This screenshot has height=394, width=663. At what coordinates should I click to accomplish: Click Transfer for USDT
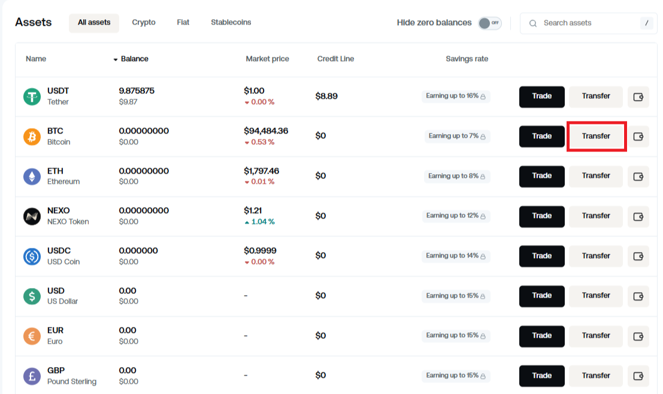click(596, 97)
